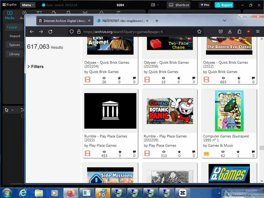This screenshot has width=264, height=198.
Task: Open Odysee Quick Brick Games (2022) link
Action: tap(225, 64)
